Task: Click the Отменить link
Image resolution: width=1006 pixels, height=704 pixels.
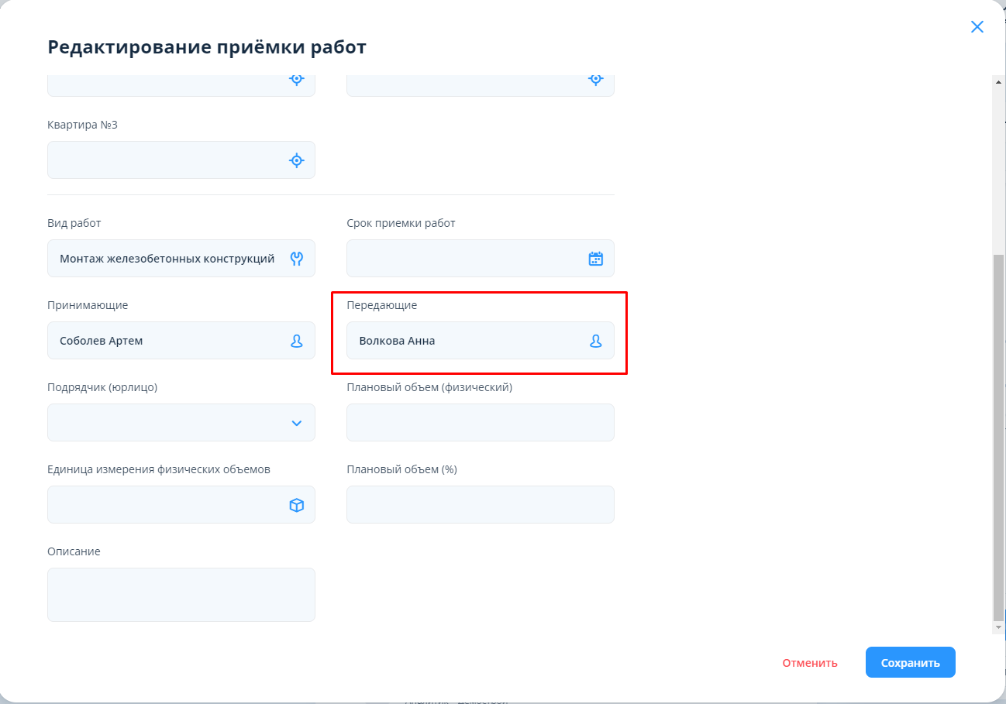Action: pos(810,663)
